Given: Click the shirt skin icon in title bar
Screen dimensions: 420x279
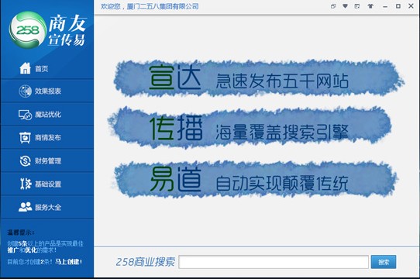Looking at the screenshot, I should click(x=370, y=6).
